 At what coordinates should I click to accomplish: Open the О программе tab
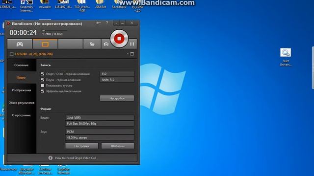[x=22, y=115]
